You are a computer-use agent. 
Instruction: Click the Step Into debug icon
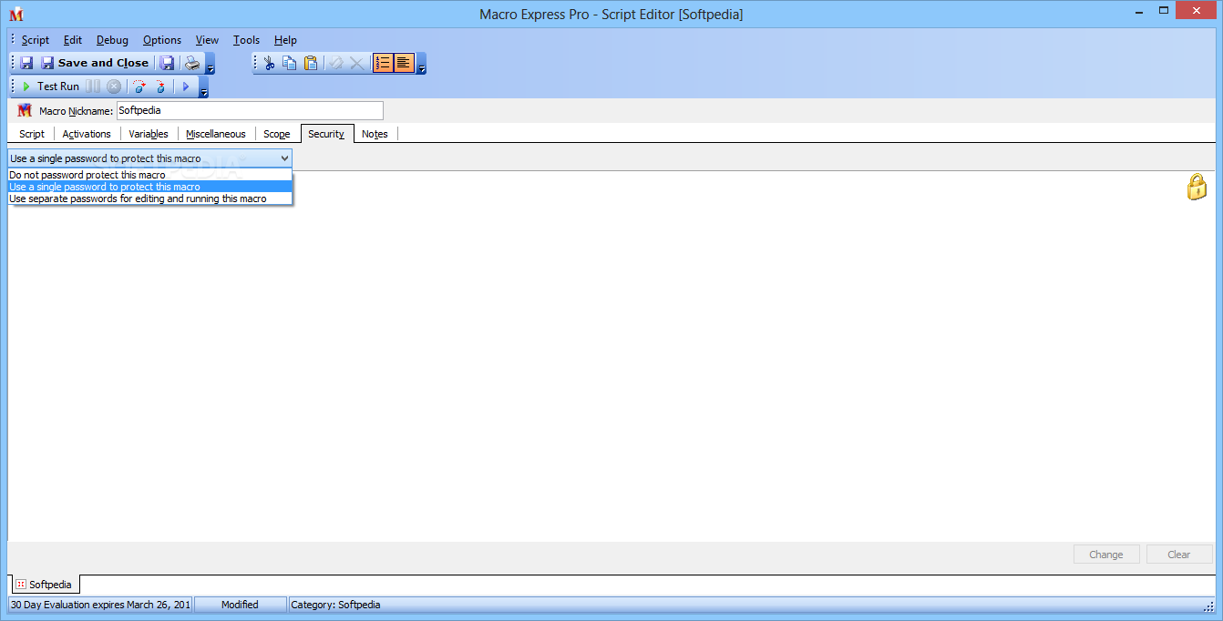click(160, 87)
